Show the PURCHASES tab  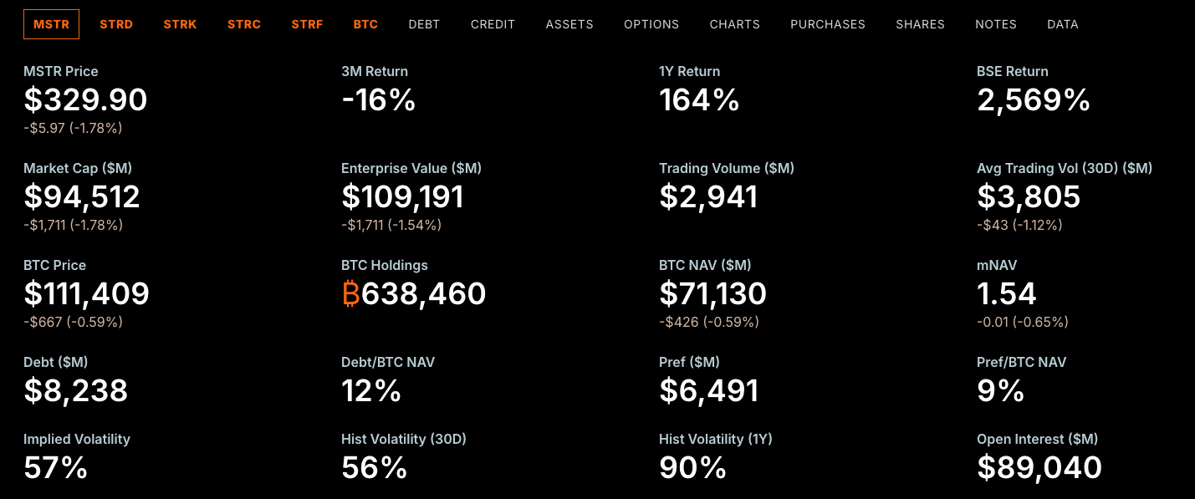point(828,24)
